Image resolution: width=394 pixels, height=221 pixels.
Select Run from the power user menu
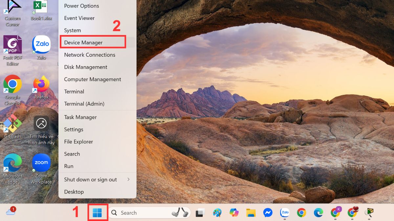point(69,166)
